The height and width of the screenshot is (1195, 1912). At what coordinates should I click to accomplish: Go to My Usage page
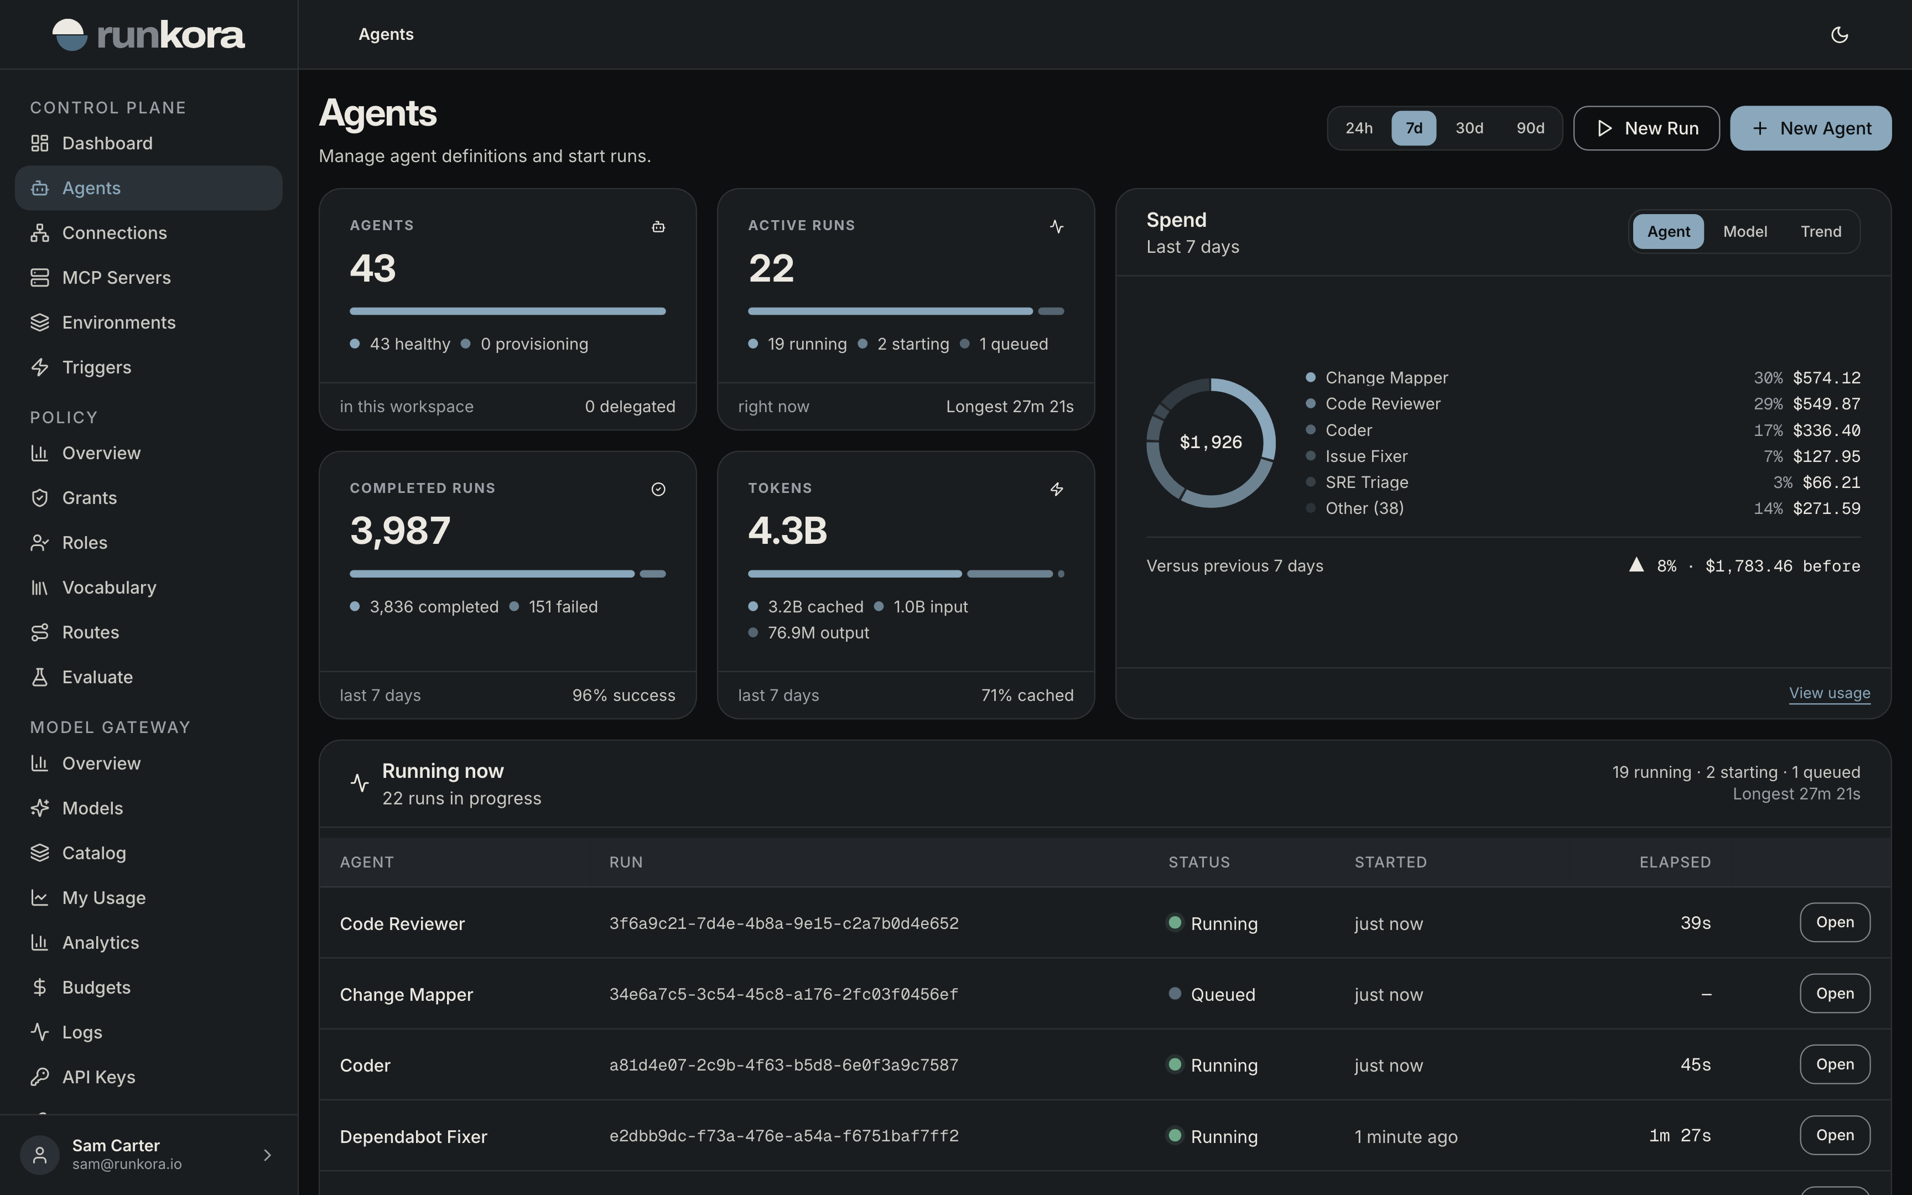point(148,898)
